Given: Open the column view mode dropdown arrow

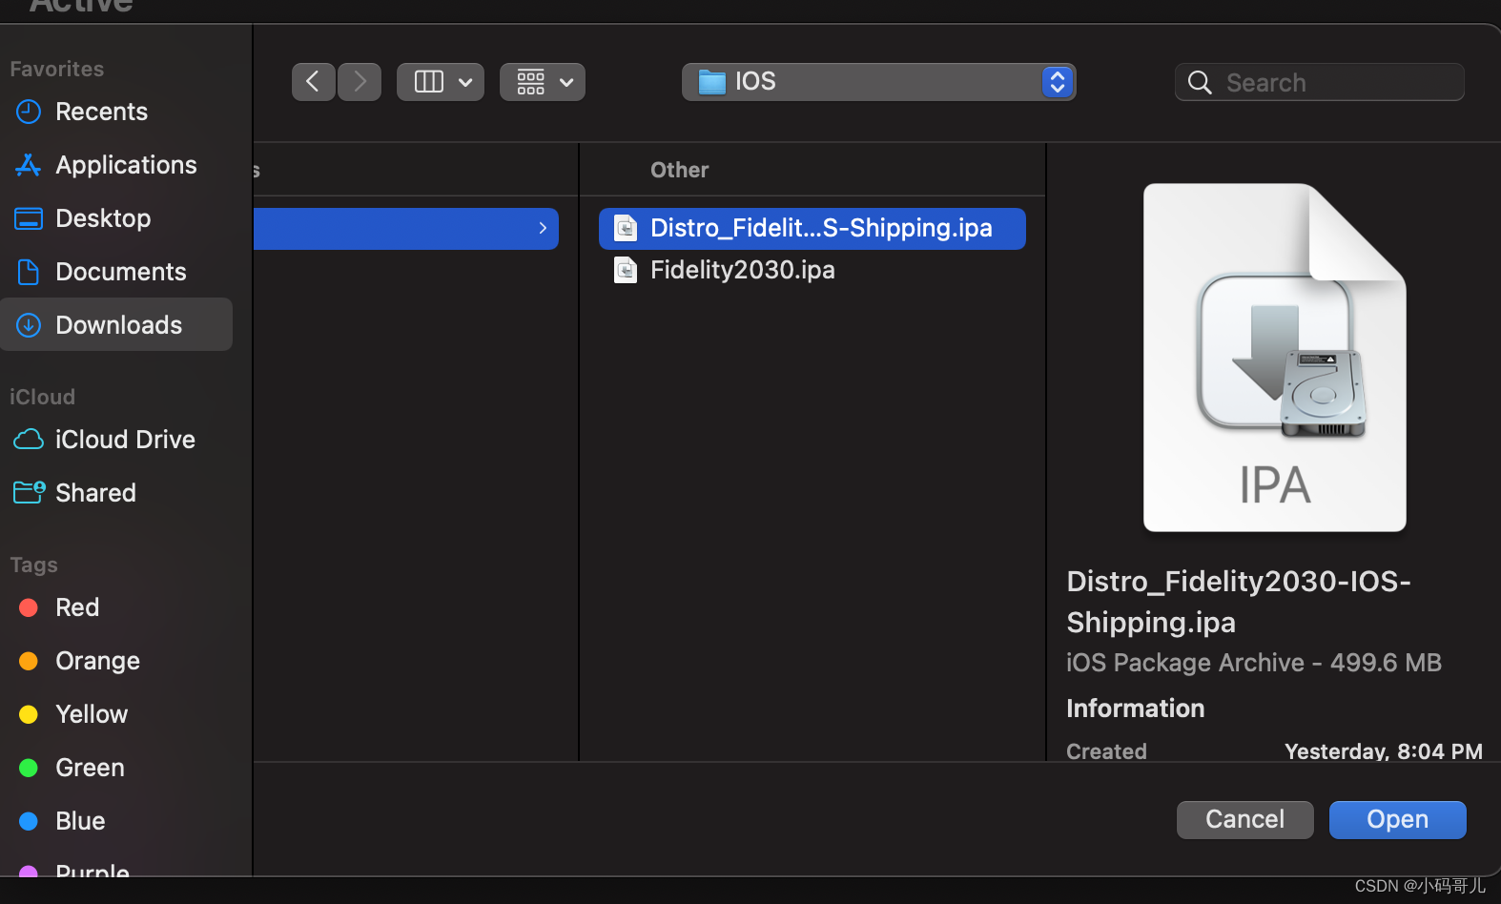Looking at the screenshot, I should pos(465,82).
